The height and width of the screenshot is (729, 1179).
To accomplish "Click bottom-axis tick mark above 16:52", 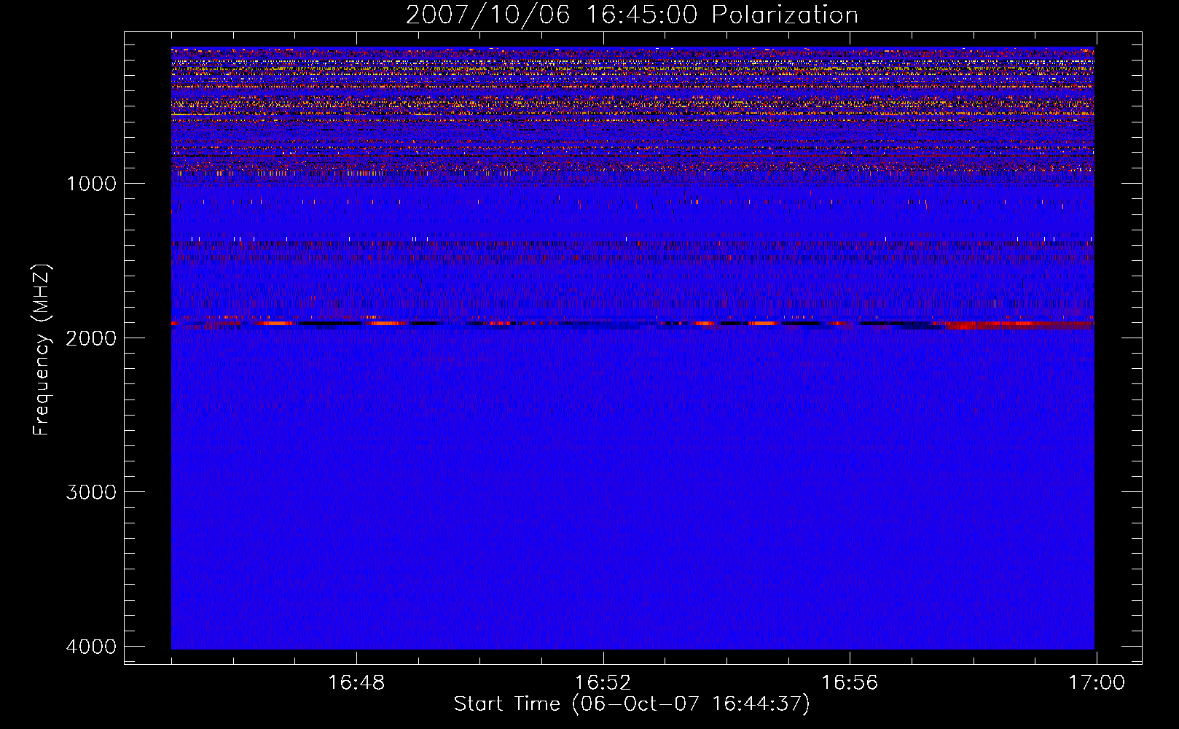I will point(603,658).
